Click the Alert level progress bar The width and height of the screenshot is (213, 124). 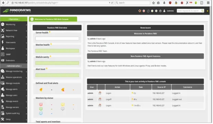click(57, 75)
